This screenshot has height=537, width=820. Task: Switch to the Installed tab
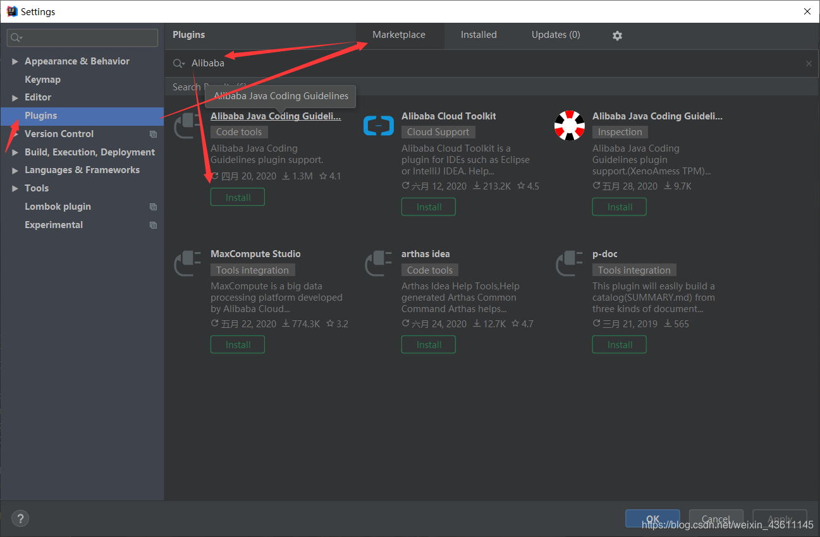pyautogui.click(x=479, y=35)
